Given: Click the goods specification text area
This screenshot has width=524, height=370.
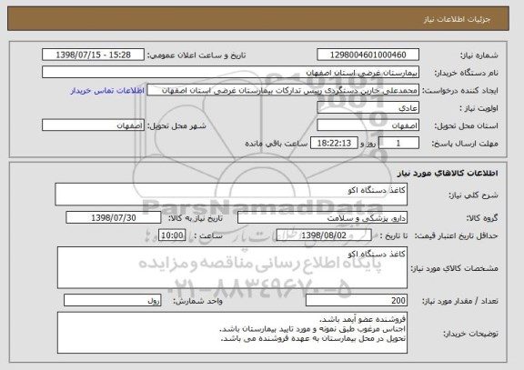Looking at the screenshot, I should (232, 267).
